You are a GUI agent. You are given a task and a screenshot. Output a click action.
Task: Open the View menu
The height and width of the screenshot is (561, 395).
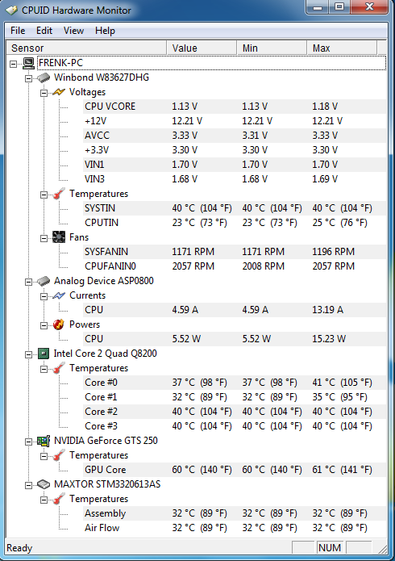tap(73, 31)
